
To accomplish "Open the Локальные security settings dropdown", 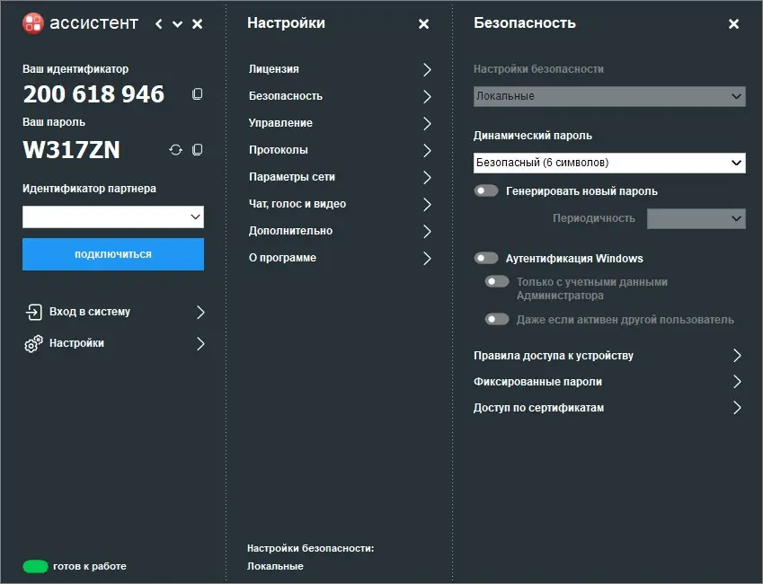I will (609, 96).
